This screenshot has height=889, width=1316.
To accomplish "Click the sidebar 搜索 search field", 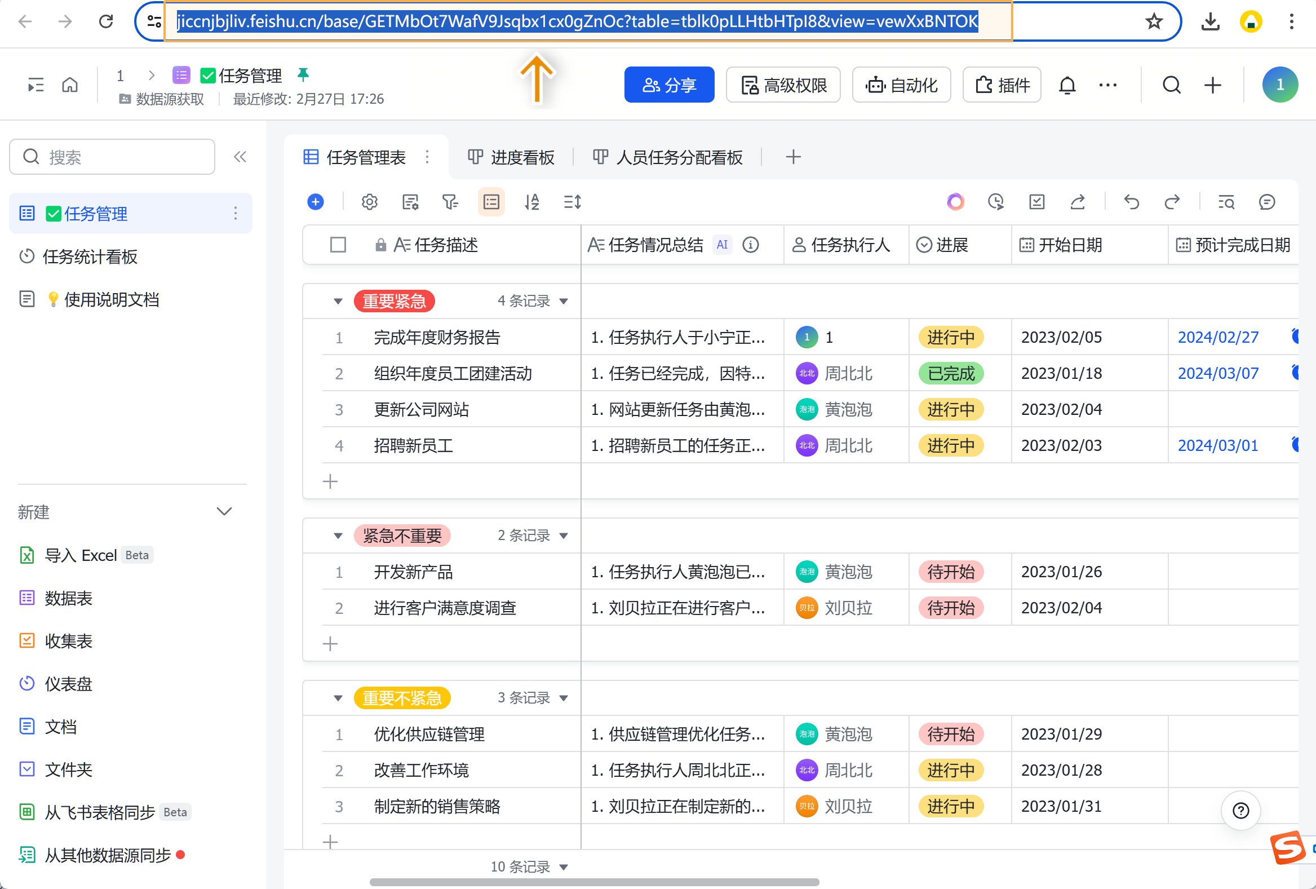I will (112, 157).
